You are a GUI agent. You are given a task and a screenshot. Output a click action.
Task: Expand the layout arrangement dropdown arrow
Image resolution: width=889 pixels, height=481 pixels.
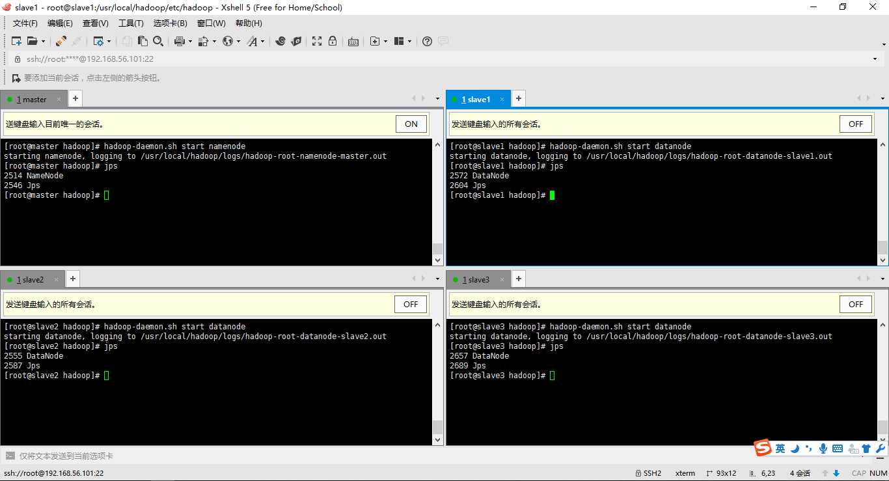click(x=410, y=41)
